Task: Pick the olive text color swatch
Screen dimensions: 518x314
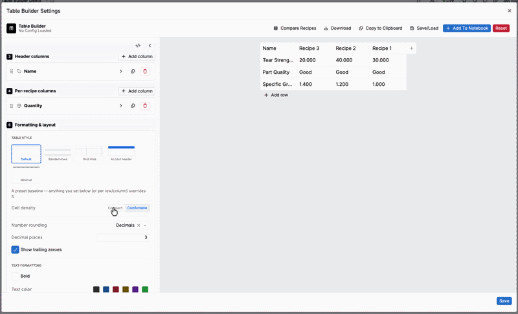Action: pos(126,289)
